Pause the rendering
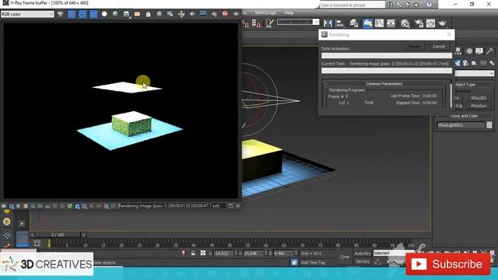 coord(414,47)
